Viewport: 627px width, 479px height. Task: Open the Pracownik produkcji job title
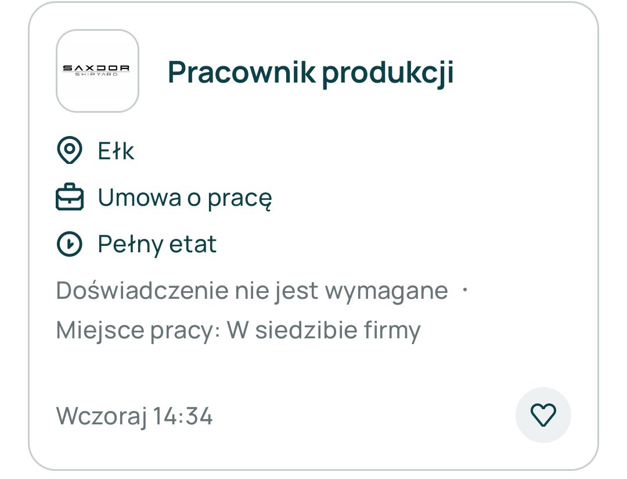click(x=311, y=72)
